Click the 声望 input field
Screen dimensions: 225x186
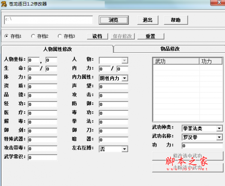click(114, 86)
